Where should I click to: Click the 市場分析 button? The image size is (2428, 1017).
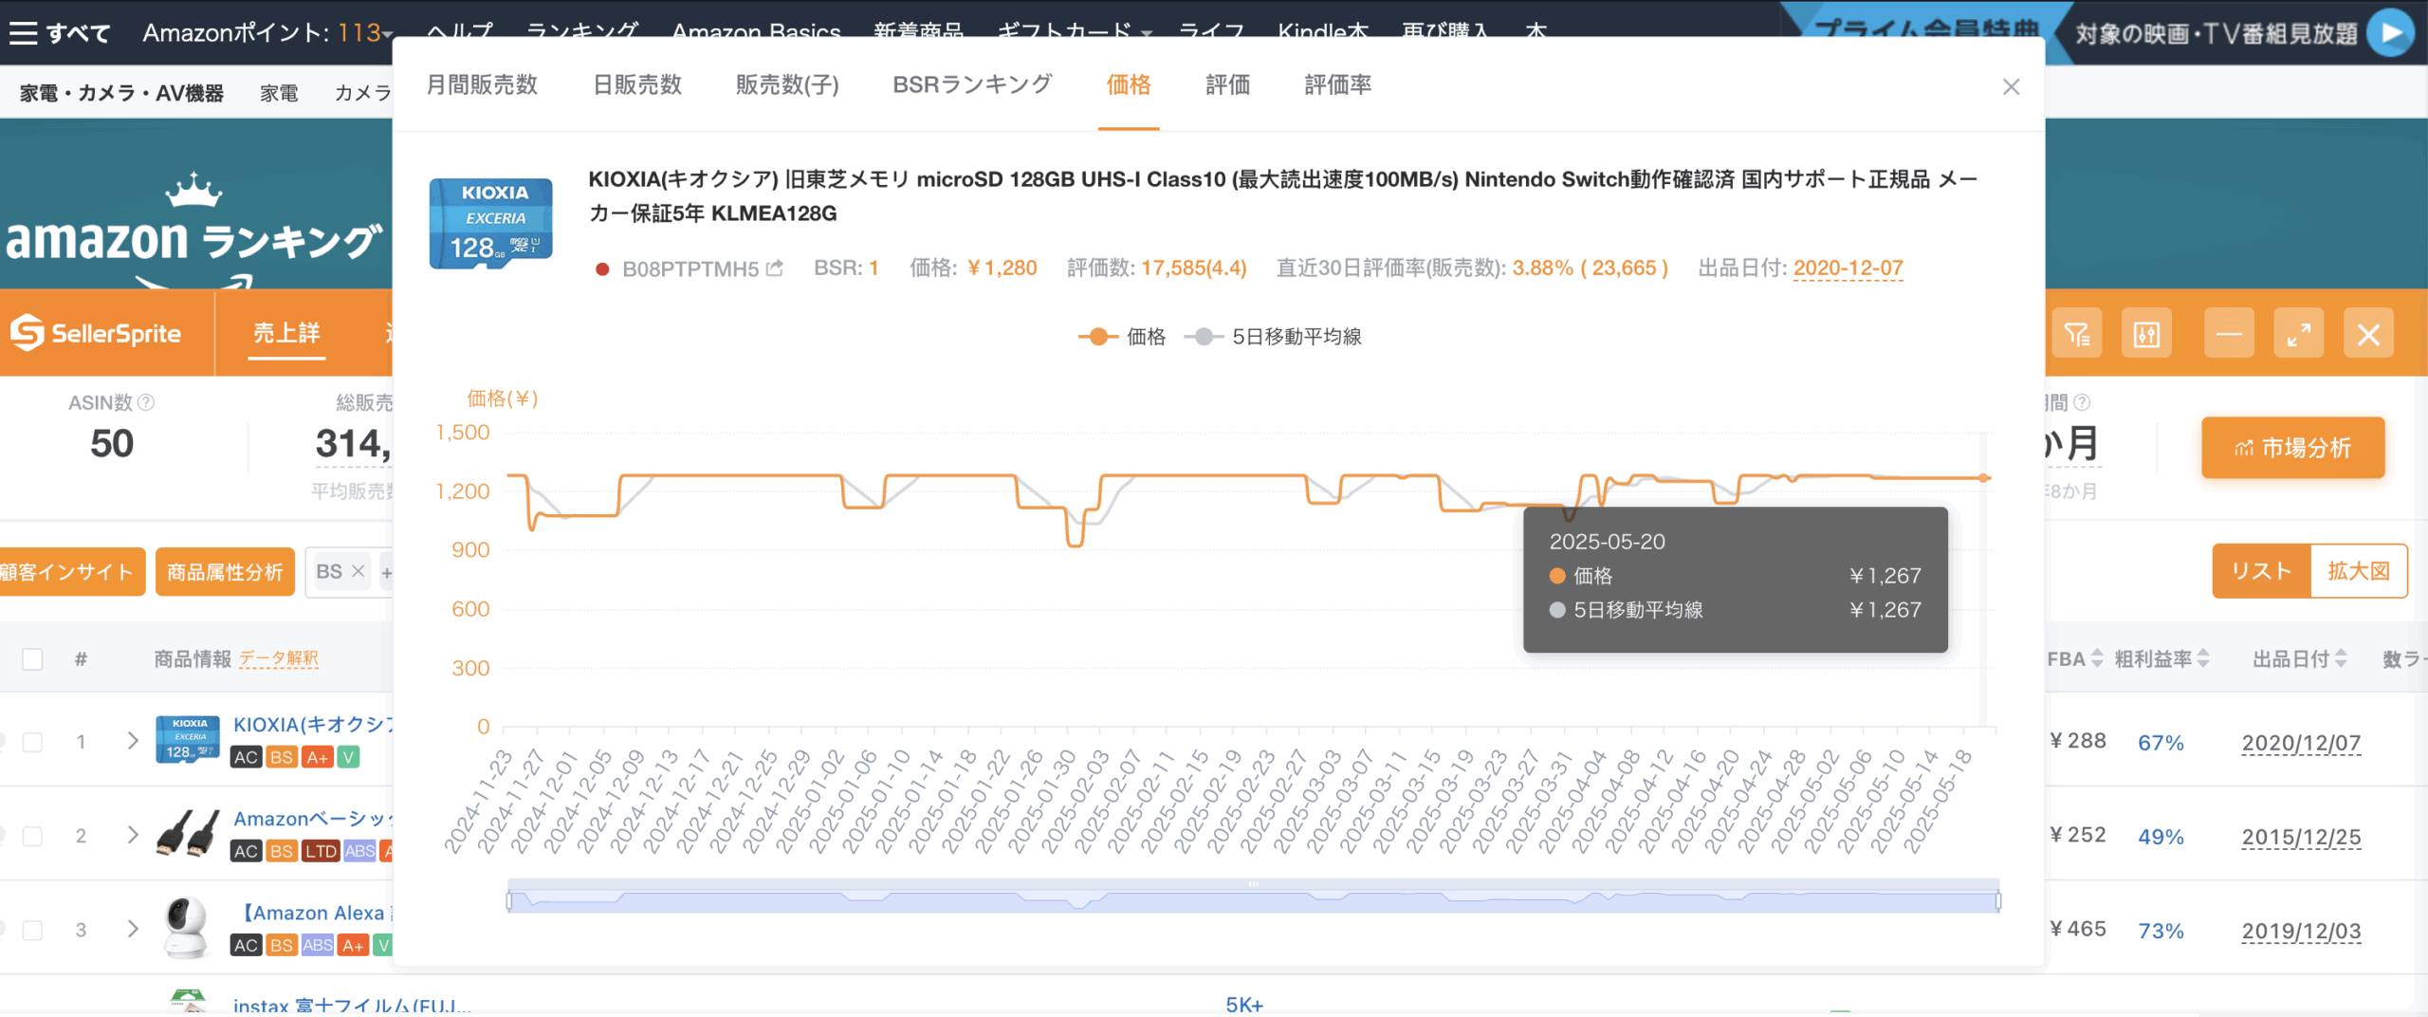(x=2292, y=448)
